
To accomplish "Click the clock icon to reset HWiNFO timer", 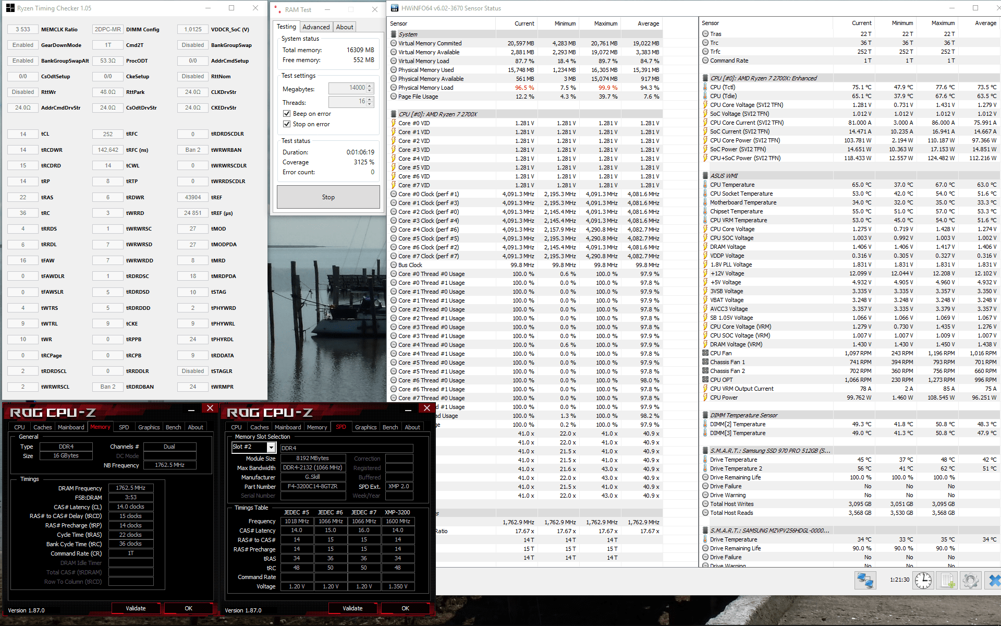I will pyautogui.click(x=923, y=580).
